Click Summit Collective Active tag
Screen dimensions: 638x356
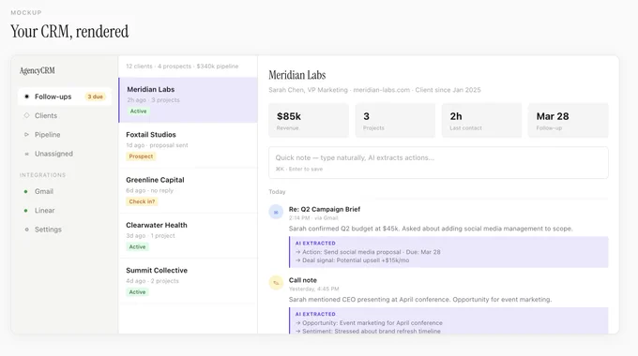tap(137, 292)
